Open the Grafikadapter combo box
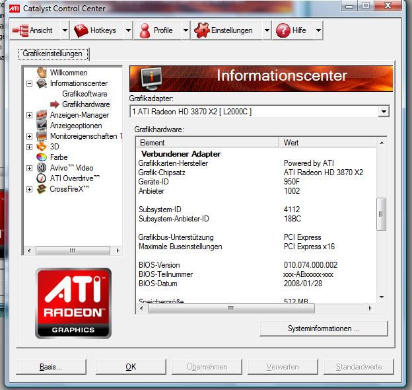 [x=384, y=112]
